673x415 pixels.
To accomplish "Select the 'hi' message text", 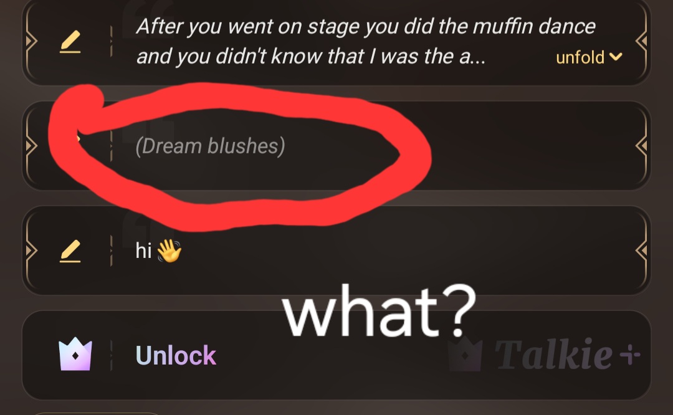I will click(143, 250).
